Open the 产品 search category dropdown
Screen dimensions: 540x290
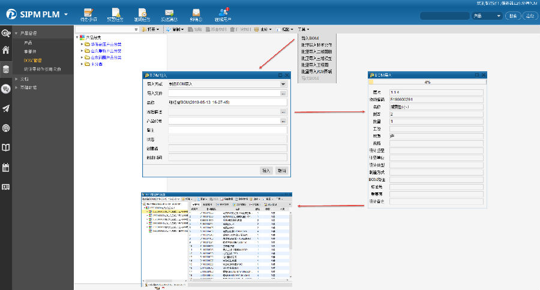click(x=486, y=16)
